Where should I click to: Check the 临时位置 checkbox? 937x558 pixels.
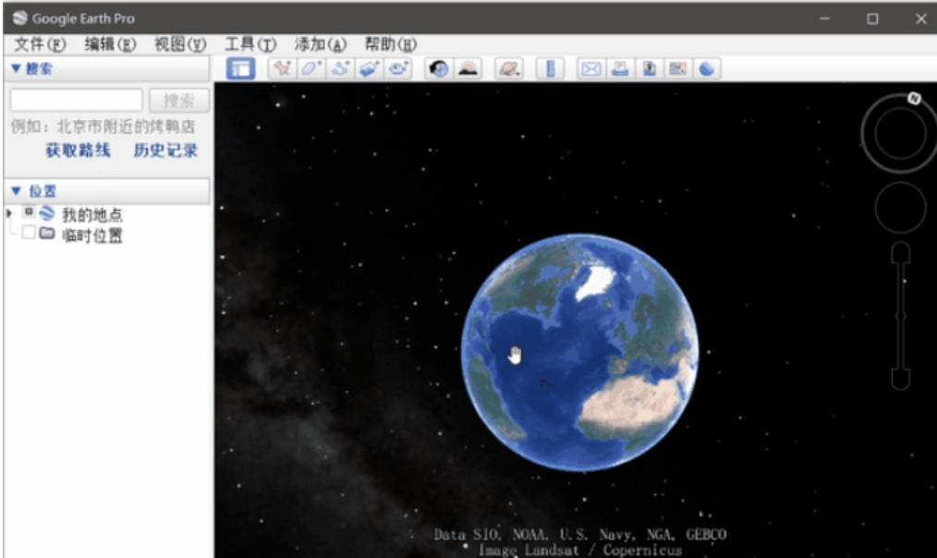click(29, 233)
